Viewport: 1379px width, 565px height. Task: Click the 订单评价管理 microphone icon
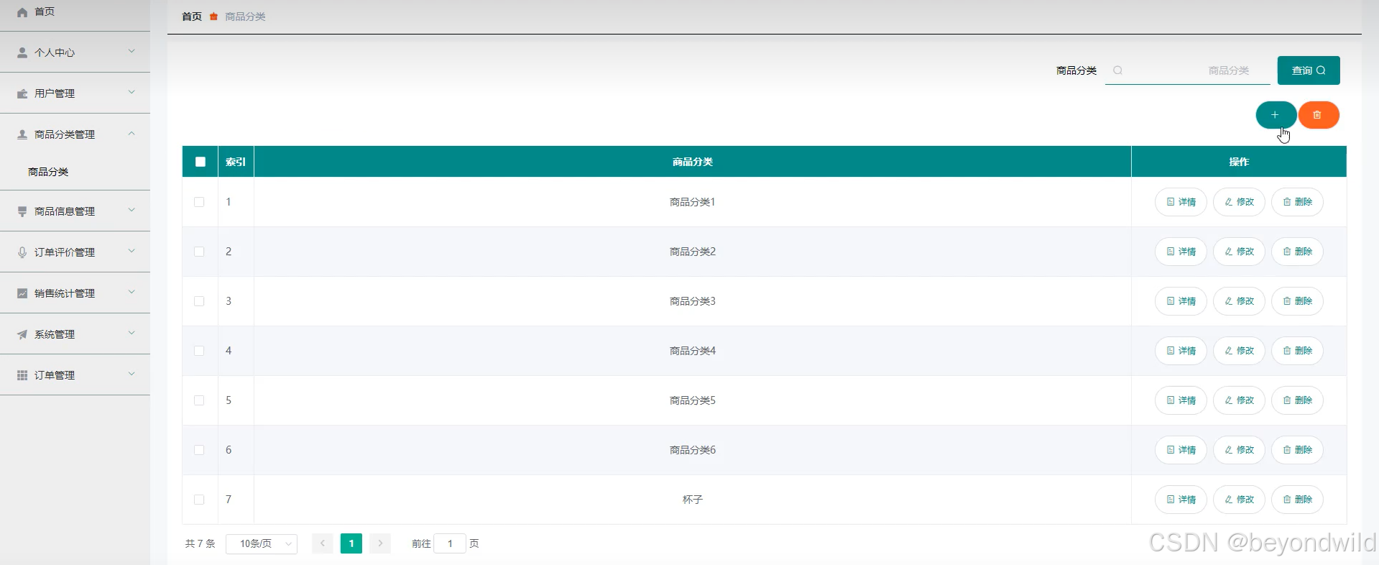click(22, 252)
